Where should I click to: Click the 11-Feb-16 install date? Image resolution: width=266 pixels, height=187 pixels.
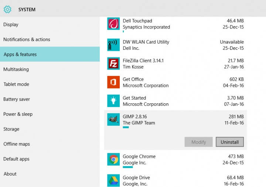[234, 123]
